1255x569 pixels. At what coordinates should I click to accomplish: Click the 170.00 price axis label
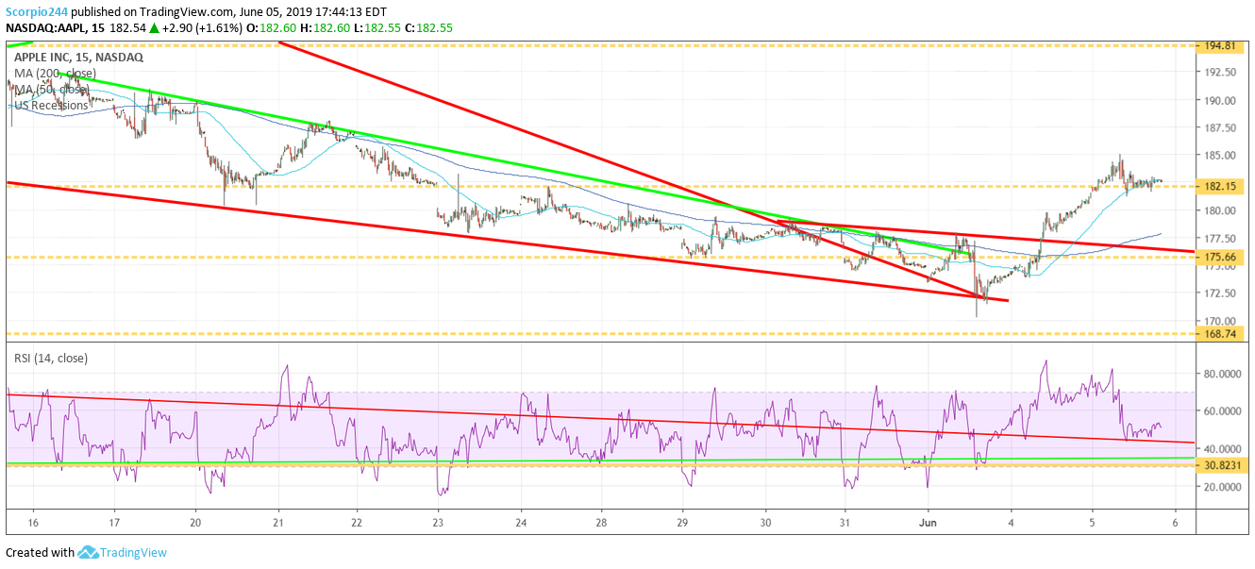1221,322
